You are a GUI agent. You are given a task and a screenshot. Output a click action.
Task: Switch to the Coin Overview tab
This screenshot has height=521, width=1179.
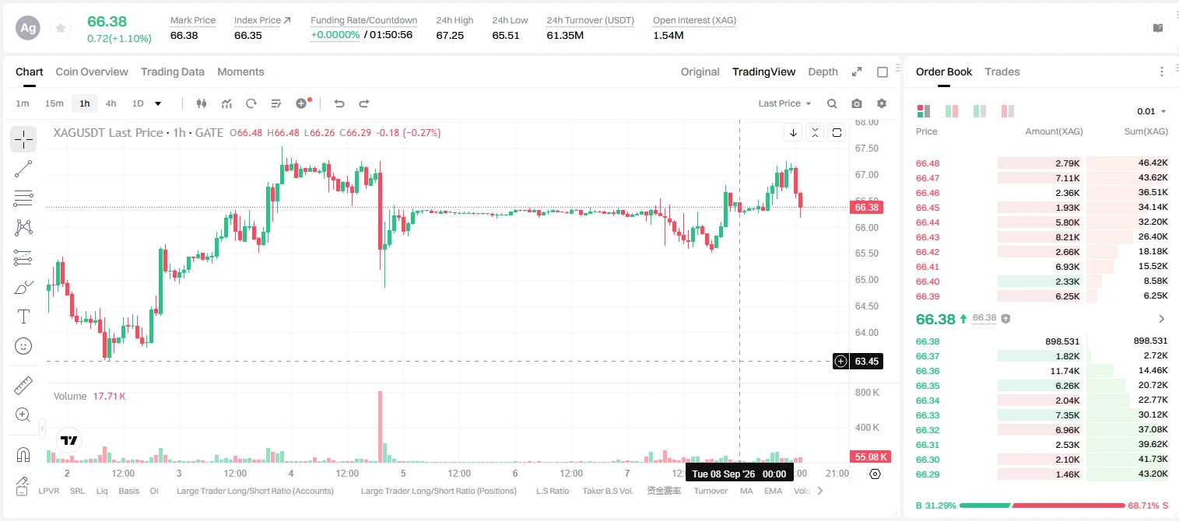click(x=92, y=72)
